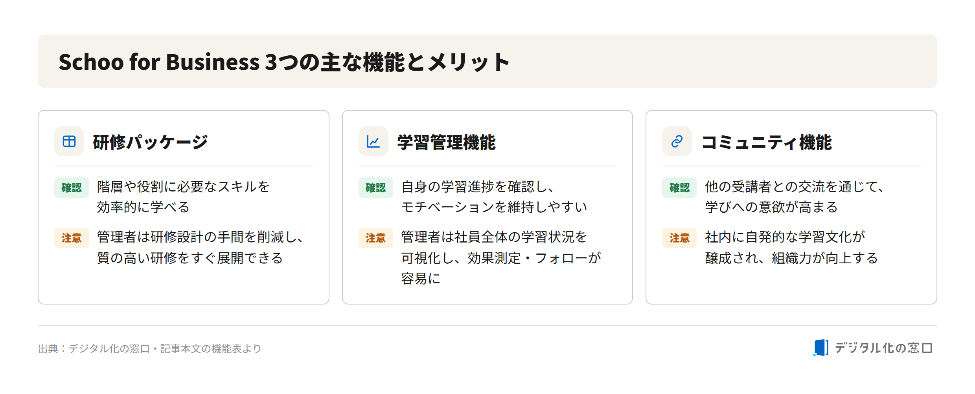Viewport: 975px width, 394px height.
Task: Click text 学びへの意欲が高まる
Action: [771, 207]
